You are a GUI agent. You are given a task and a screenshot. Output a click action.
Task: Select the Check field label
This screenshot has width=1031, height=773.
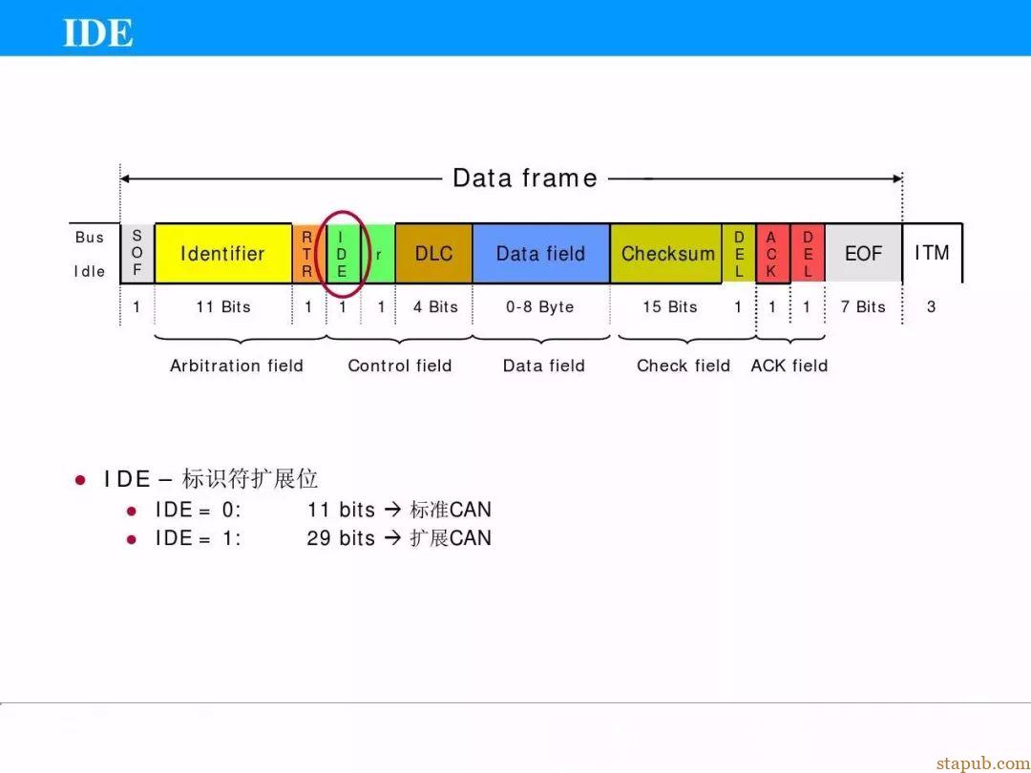[684, 366]
